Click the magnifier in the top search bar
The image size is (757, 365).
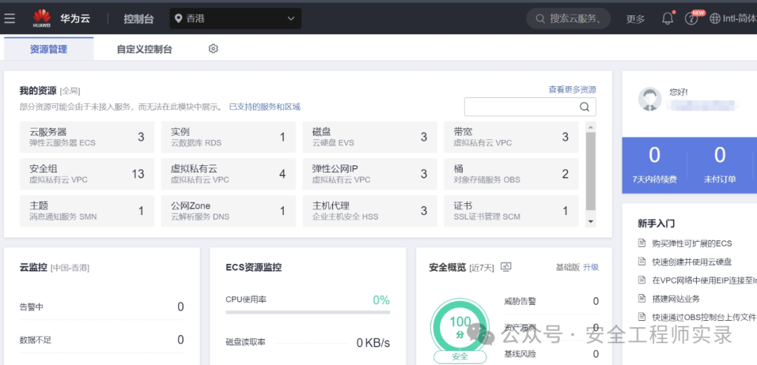pyautogui.click(x=540, y=19)
